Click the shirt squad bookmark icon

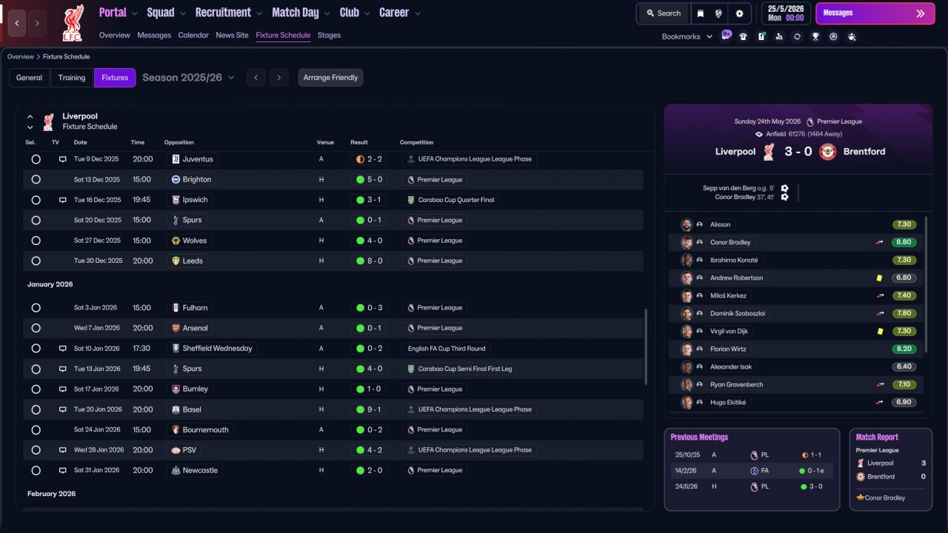pyautogui.click(x=743, y=36)
